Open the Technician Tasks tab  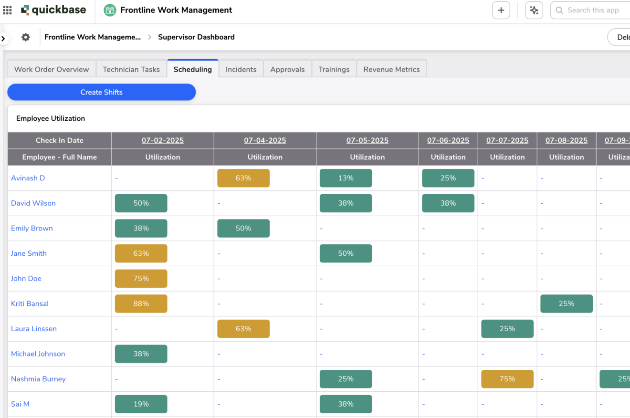[131, 69]
